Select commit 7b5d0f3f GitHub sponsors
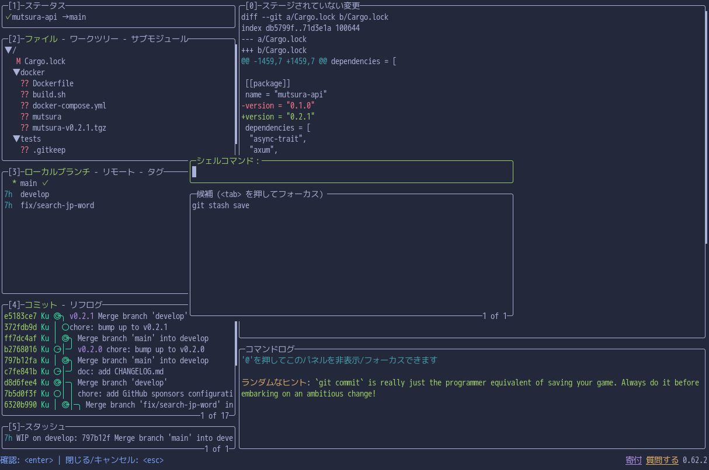 coord(119,394)
